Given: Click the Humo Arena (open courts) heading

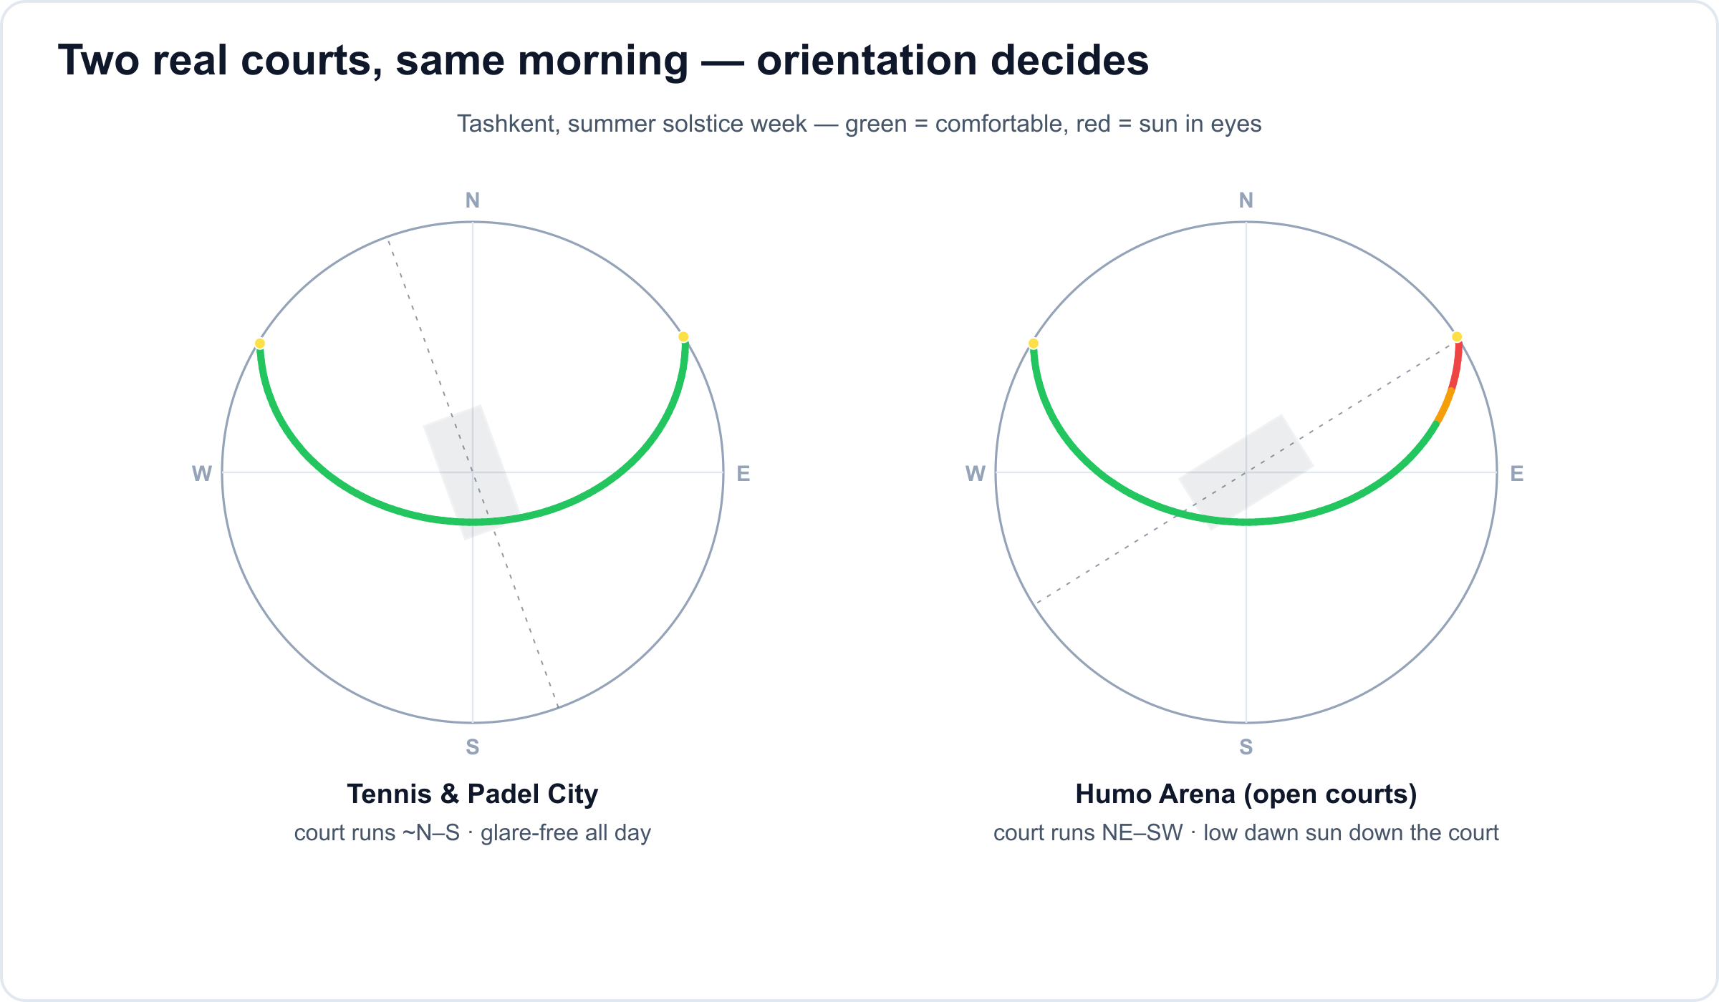Looking at the screenshot, I should [1246, 794].
